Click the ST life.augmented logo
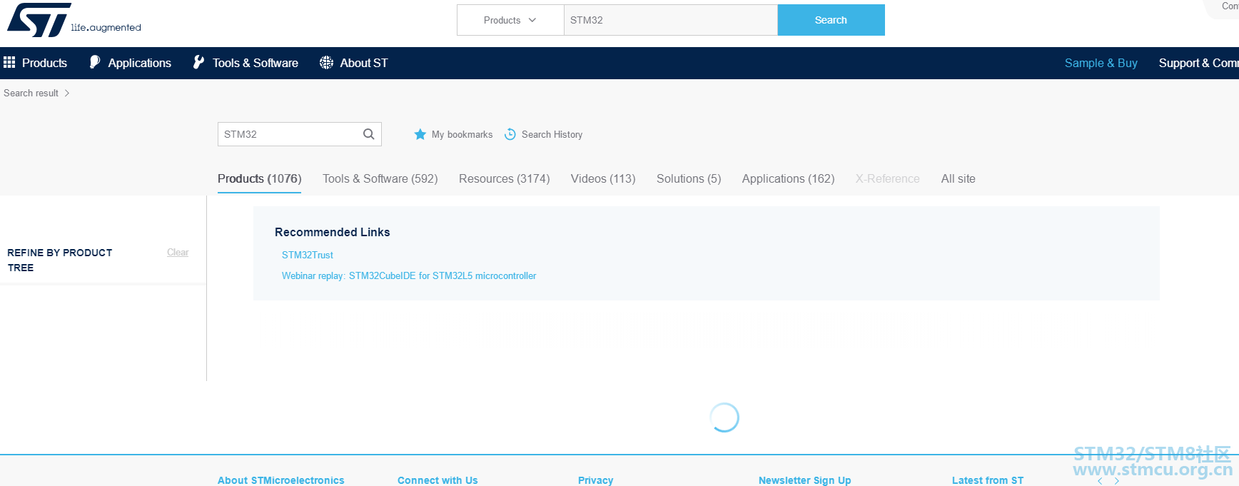The image size is (1239, 486). (74, 20)
